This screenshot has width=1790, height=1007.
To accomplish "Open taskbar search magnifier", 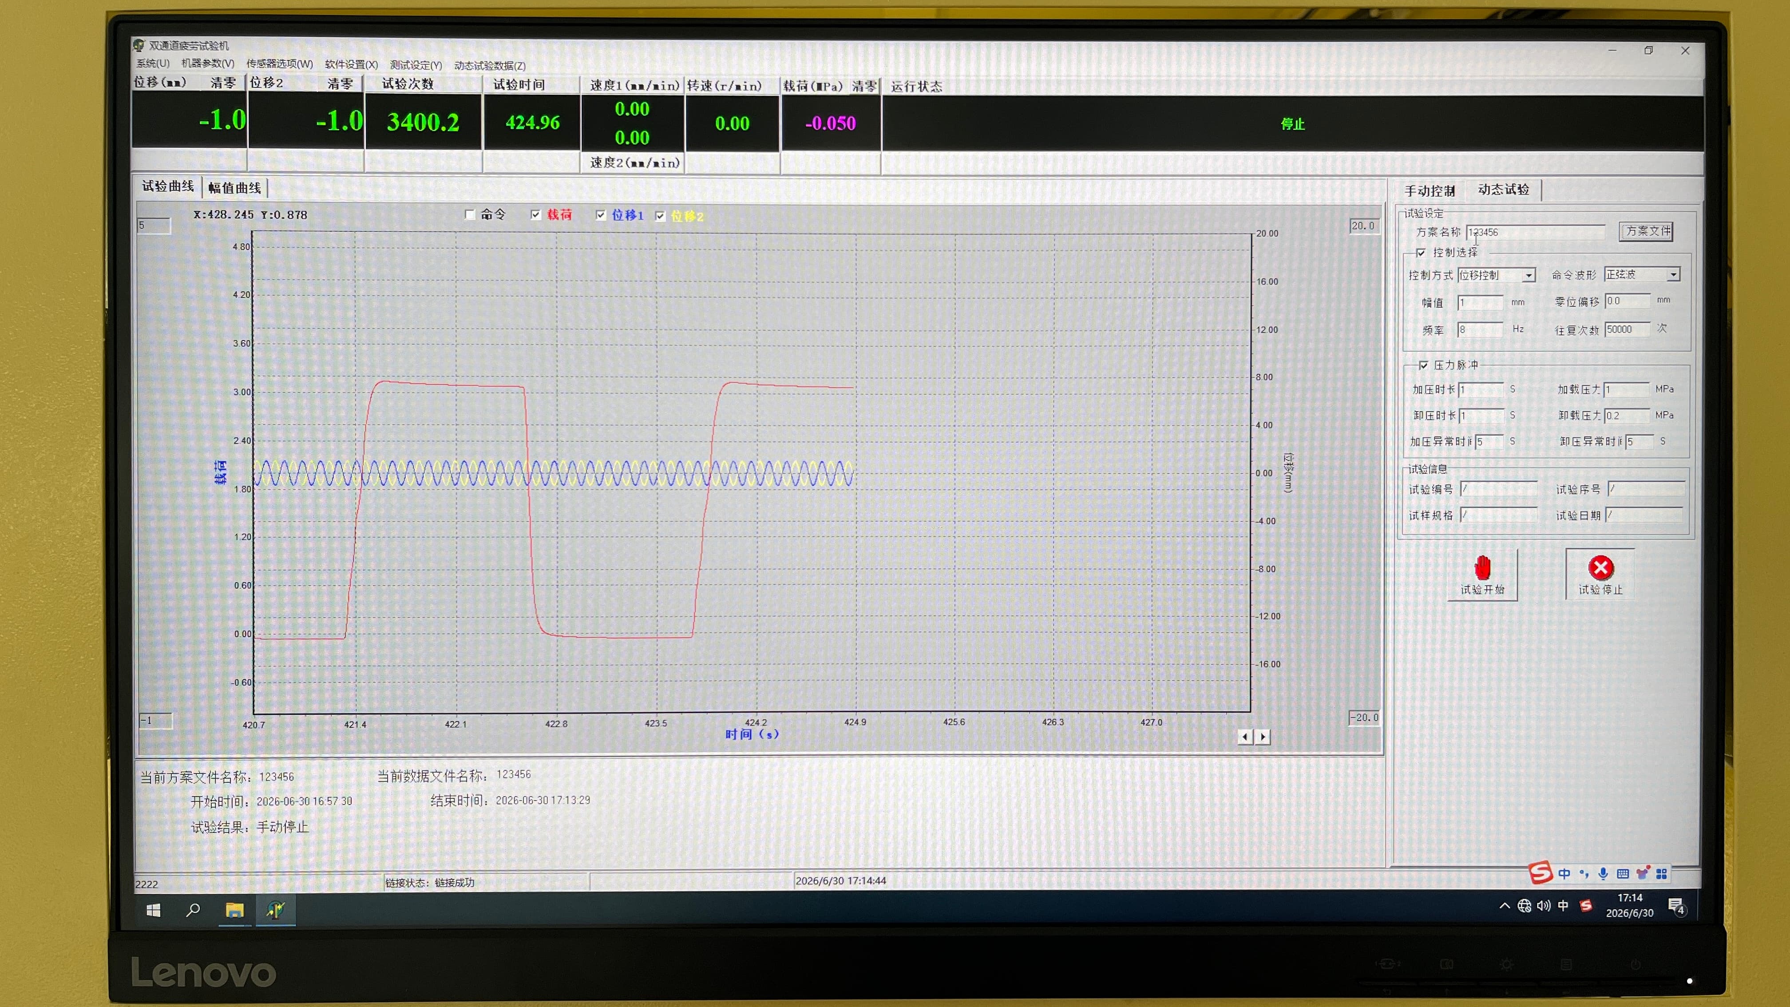I will click(193, 910).
